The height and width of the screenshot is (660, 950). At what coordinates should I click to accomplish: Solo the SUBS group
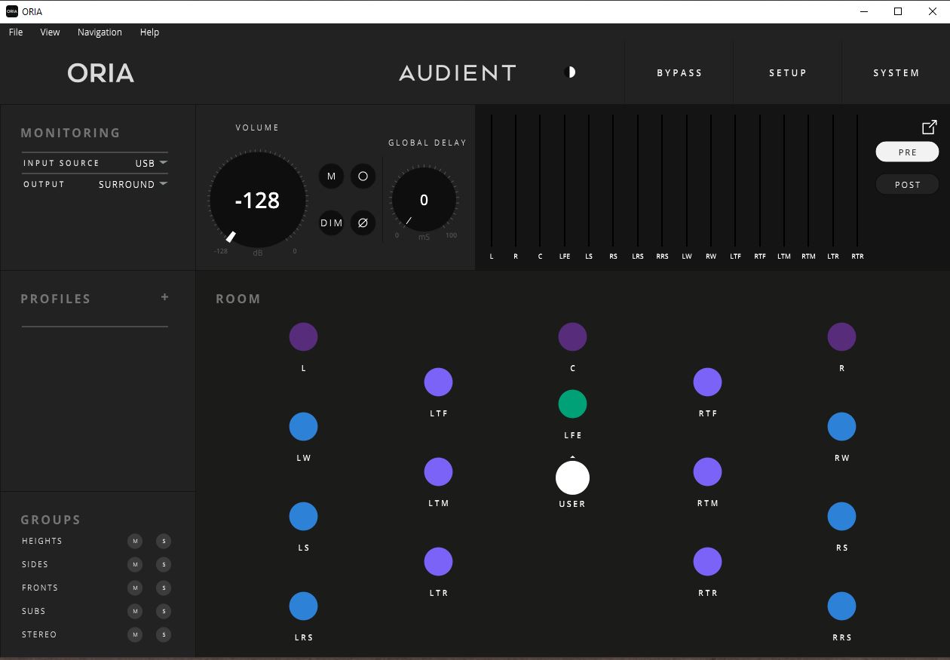point(164,611)
